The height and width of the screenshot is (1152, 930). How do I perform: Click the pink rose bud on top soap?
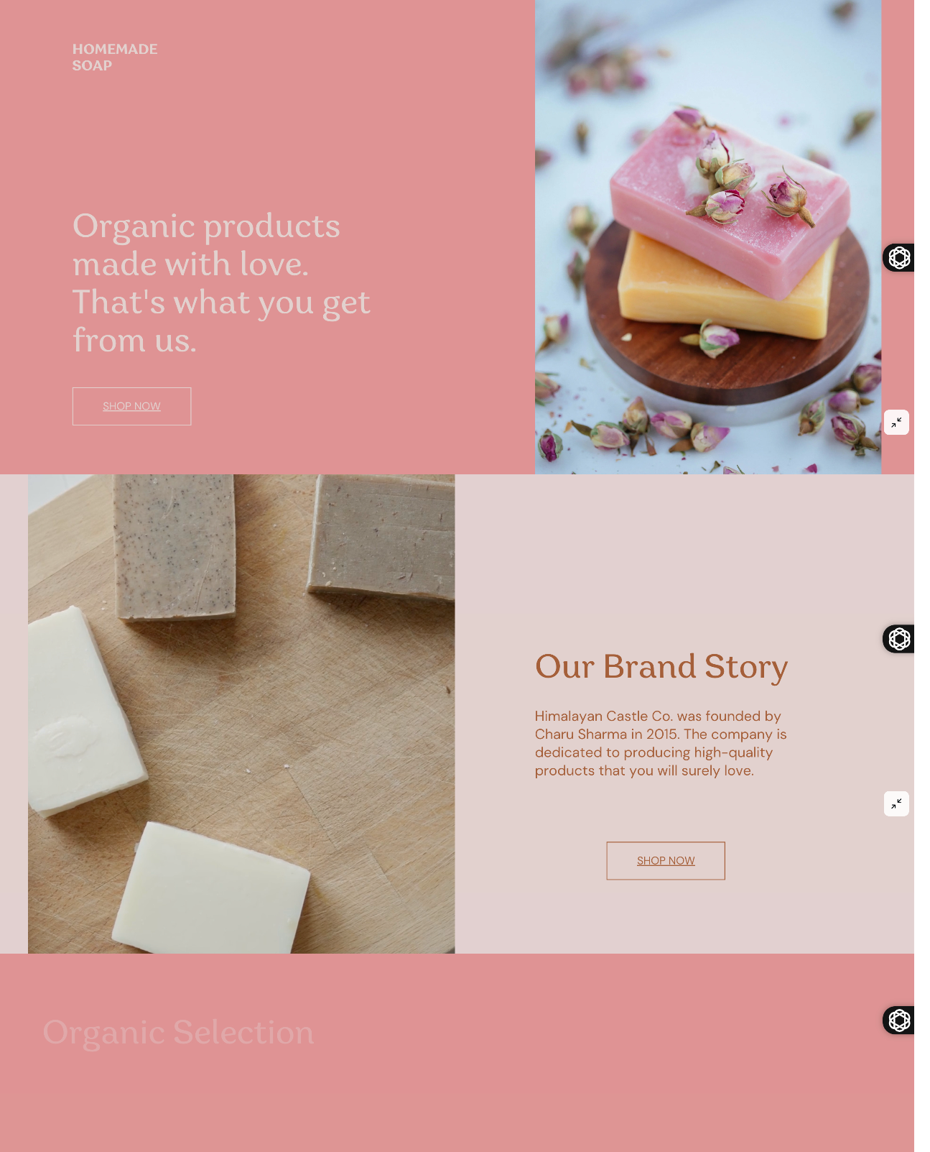[x=788, y=195]
